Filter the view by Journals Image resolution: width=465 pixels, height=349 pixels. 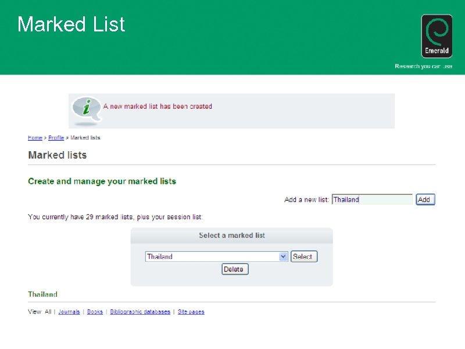(x=69, y=312)
